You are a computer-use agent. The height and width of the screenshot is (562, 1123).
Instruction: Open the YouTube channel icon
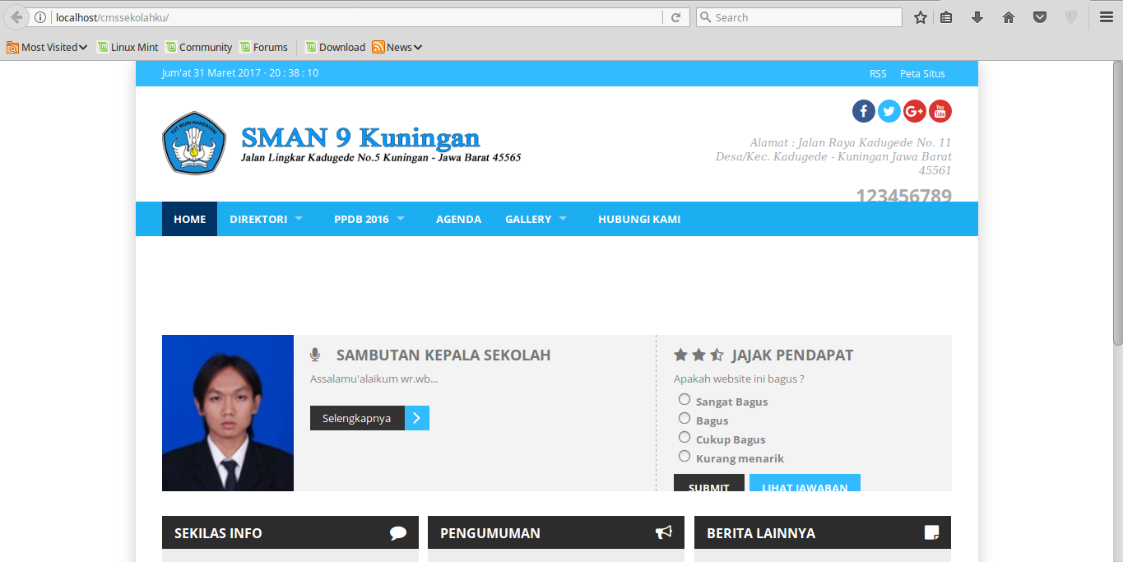click(940, 110)
